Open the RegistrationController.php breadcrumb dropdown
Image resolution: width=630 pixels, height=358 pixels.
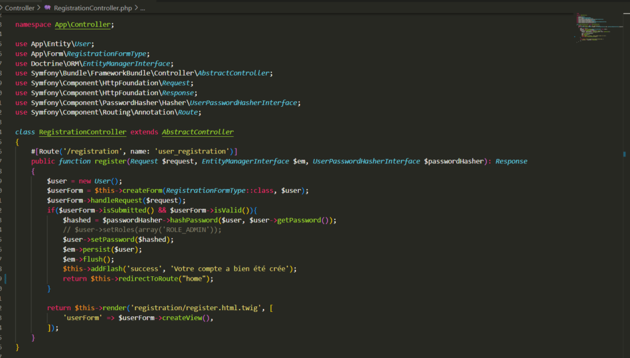93,8
